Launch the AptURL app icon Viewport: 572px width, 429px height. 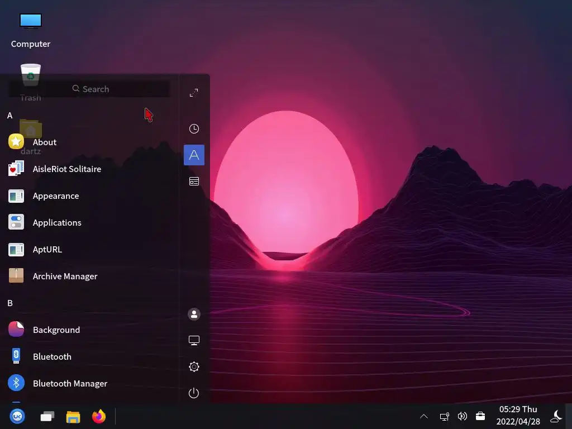point(16,250)
